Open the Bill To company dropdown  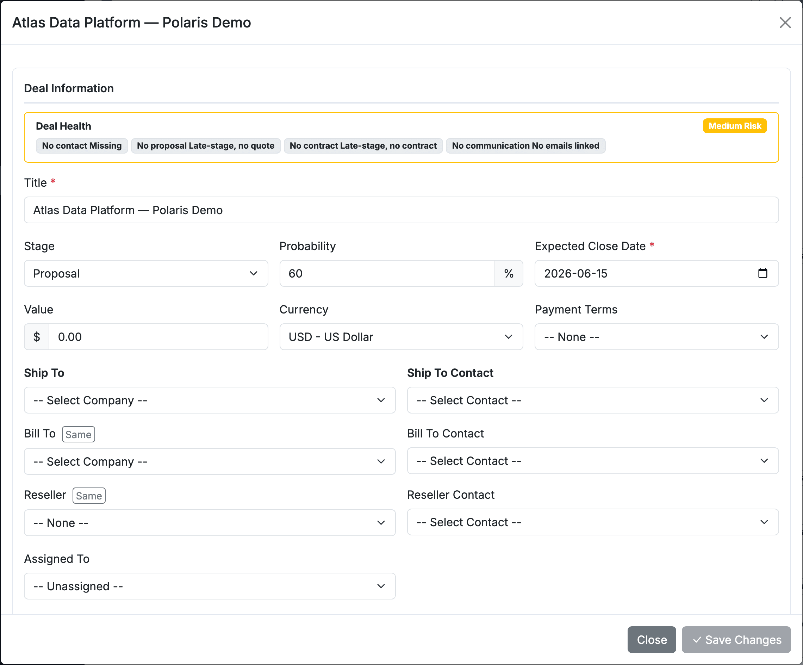(x=210, y=461)
